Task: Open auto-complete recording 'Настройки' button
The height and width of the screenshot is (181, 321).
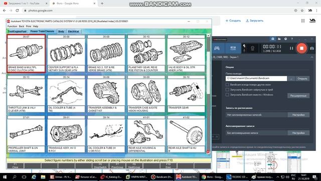Action: click(298, 133)
